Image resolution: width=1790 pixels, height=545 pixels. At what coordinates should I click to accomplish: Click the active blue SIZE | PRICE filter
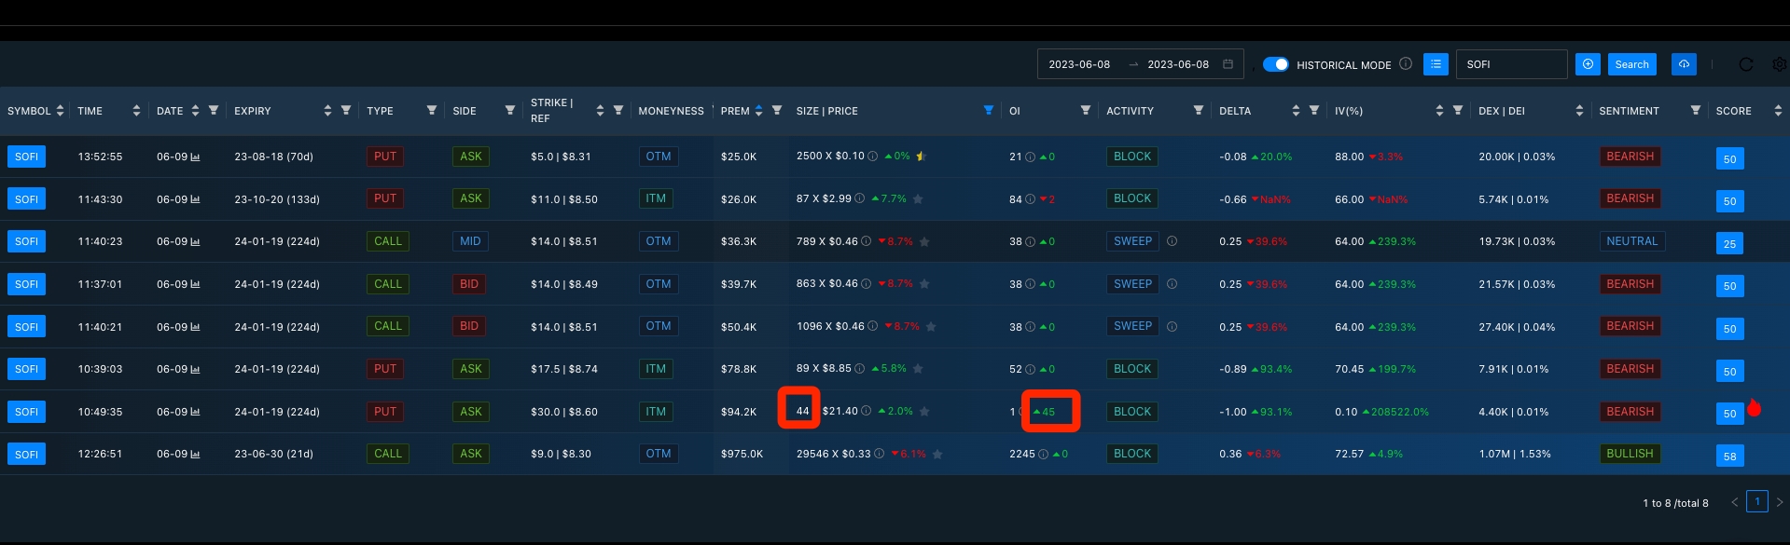coord(988,111)
